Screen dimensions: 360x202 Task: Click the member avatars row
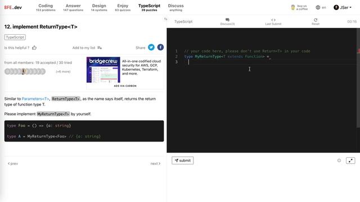(x=25, y=71)
